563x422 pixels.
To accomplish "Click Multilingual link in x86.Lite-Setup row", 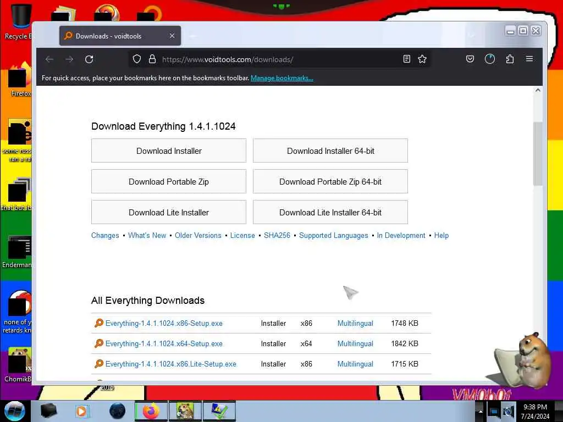I will 355,364.
